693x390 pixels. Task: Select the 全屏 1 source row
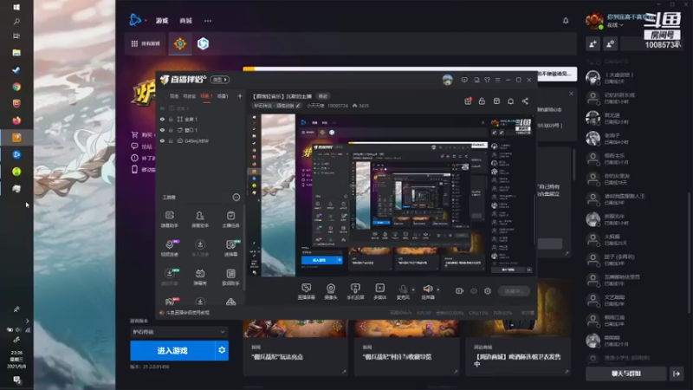pos(201,120)
